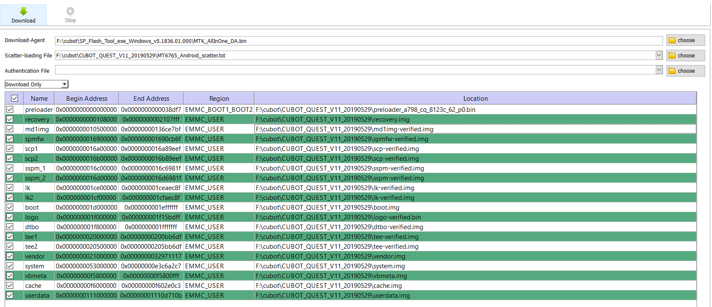The width and height of the screenshot is (712, 307).
Task: Click the End Address column header
Action: pos(151,98)
